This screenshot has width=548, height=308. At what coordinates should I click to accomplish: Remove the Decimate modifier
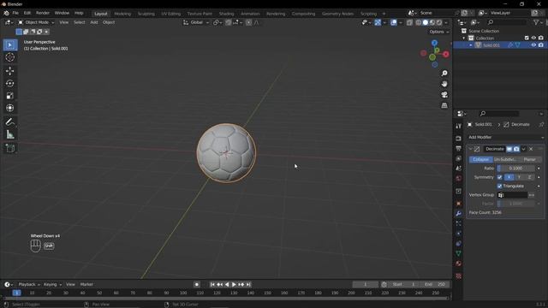click(x=531, y=149)
